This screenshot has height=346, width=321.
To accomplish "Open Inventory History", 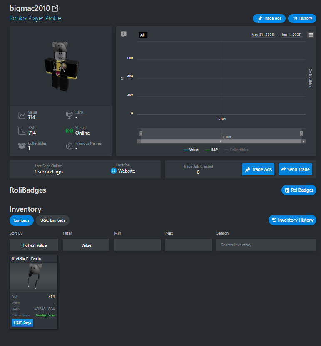I will (293, 220).
